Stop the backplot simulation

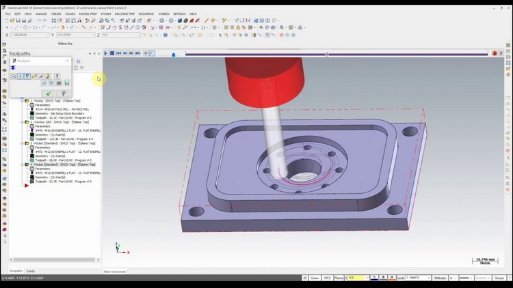pyautogui.click(x=112, y=53)
